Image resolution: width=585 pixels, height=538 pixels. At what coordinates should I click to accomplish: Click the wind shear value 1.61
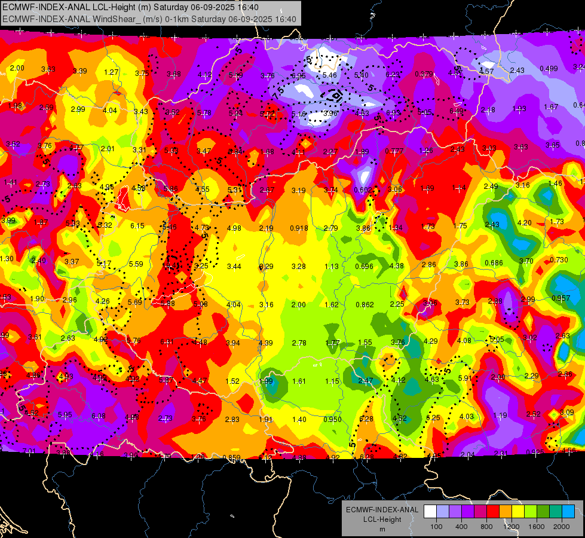tap(299, 381)
